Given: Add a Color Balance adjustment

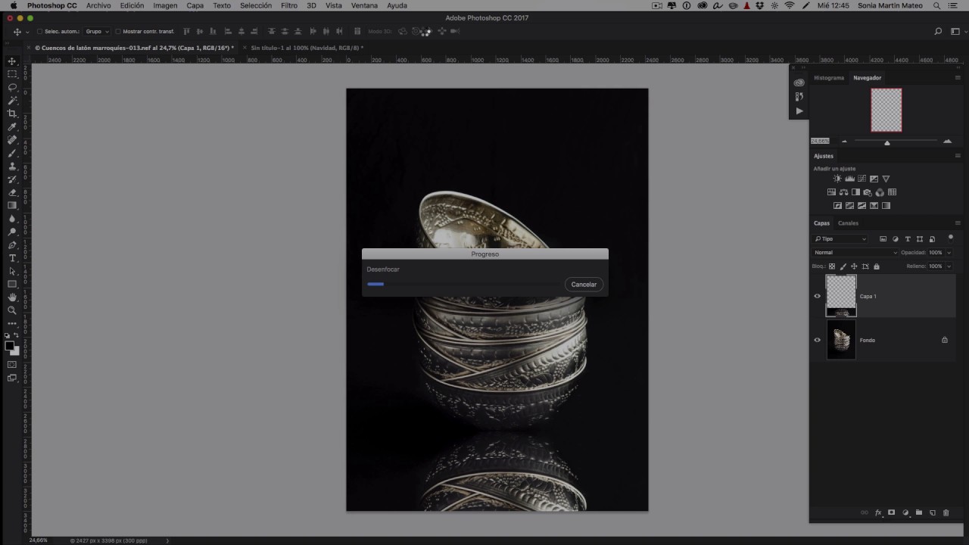Looking at the screenshot, I should [843, 192].
